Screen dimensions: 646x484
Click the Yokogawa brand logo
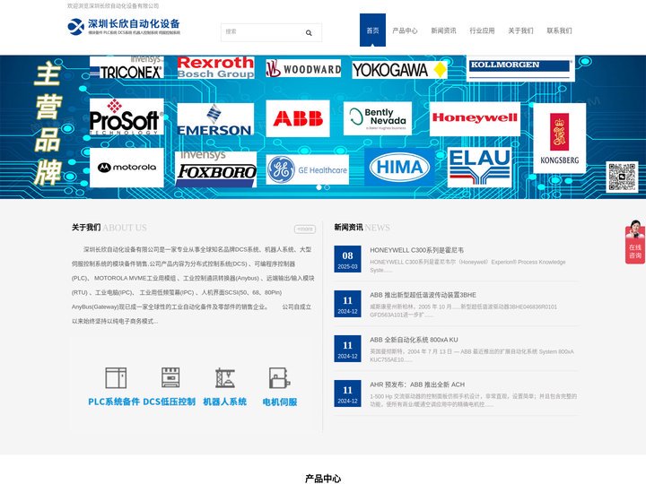(x=399, y=70)
